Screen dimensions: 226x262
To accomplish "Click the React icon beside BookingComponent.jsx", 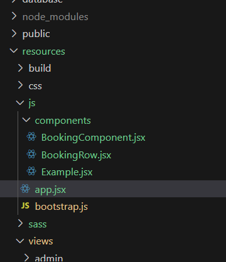I will (x=31, y=137).
